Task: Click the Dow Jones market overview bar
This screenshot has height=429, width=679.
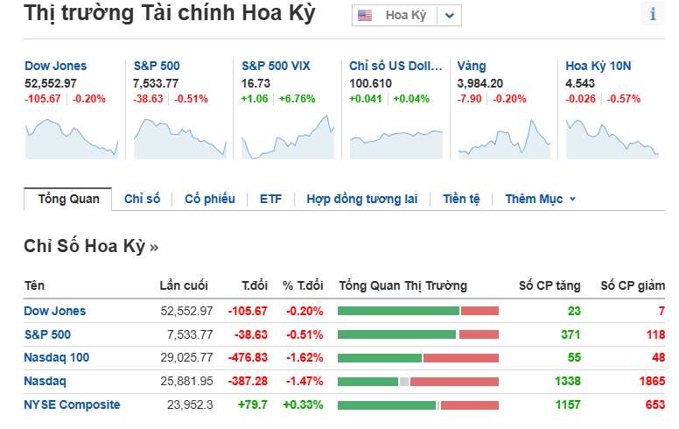Action: tap(418, 311)
